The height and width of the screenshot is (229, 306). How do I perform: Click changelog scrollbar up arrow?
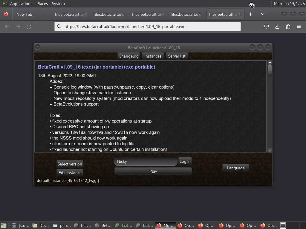coord(270,63)
